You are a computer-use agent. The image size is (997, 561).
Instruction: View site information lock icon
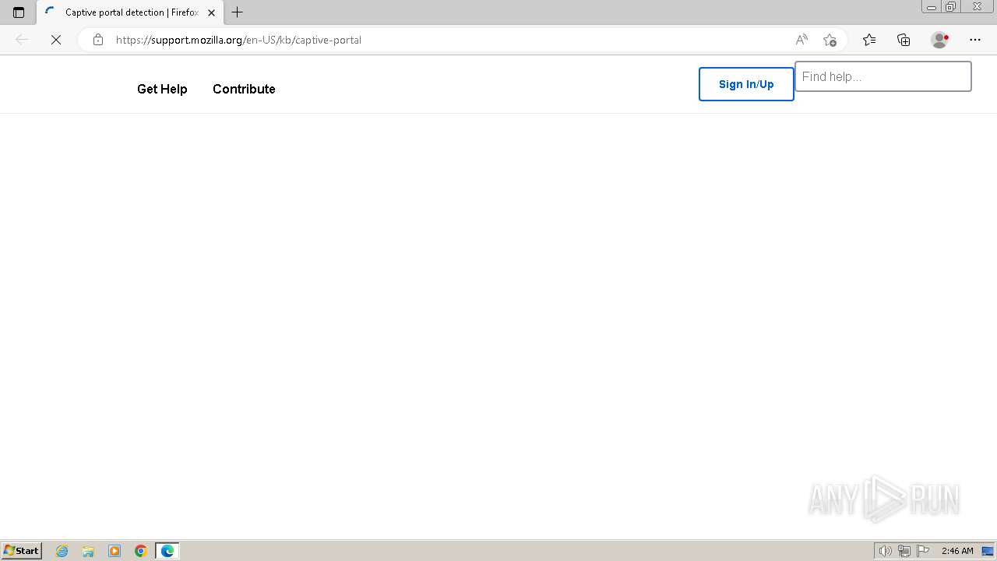97,40
